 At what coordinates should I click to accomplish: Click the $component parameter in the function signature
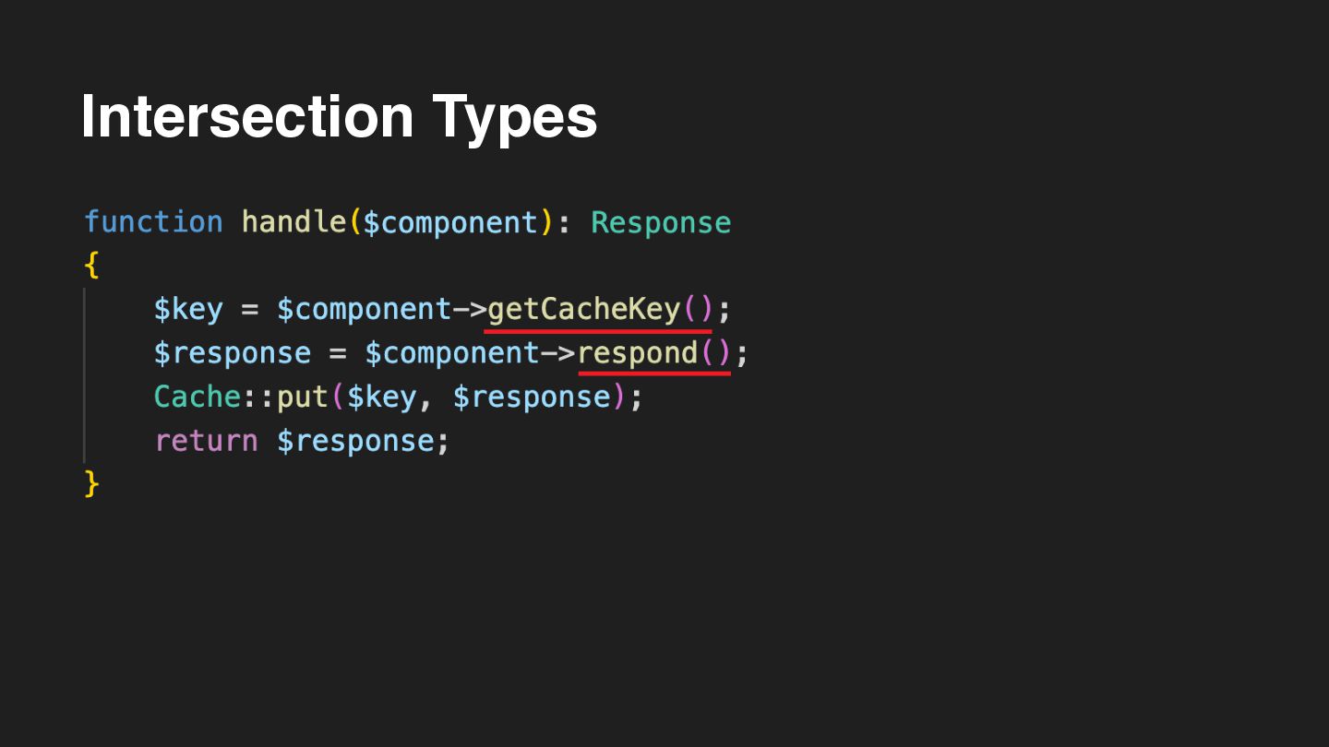(x=450, y=222)
